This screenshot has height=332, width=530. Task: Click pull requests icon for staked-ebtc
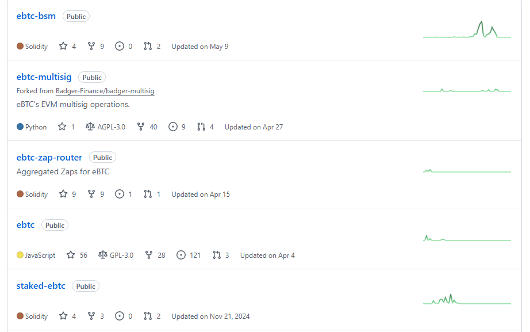point(148,316)
